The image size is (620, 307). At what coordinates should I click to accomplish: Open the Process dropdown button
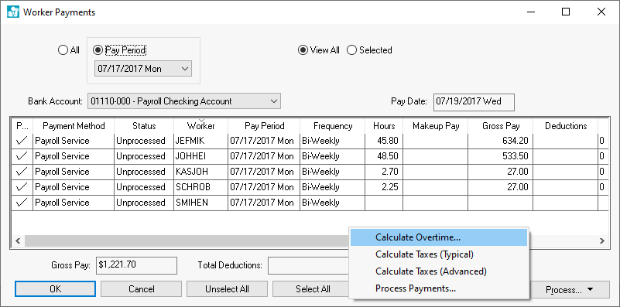[x=570, y=290]
